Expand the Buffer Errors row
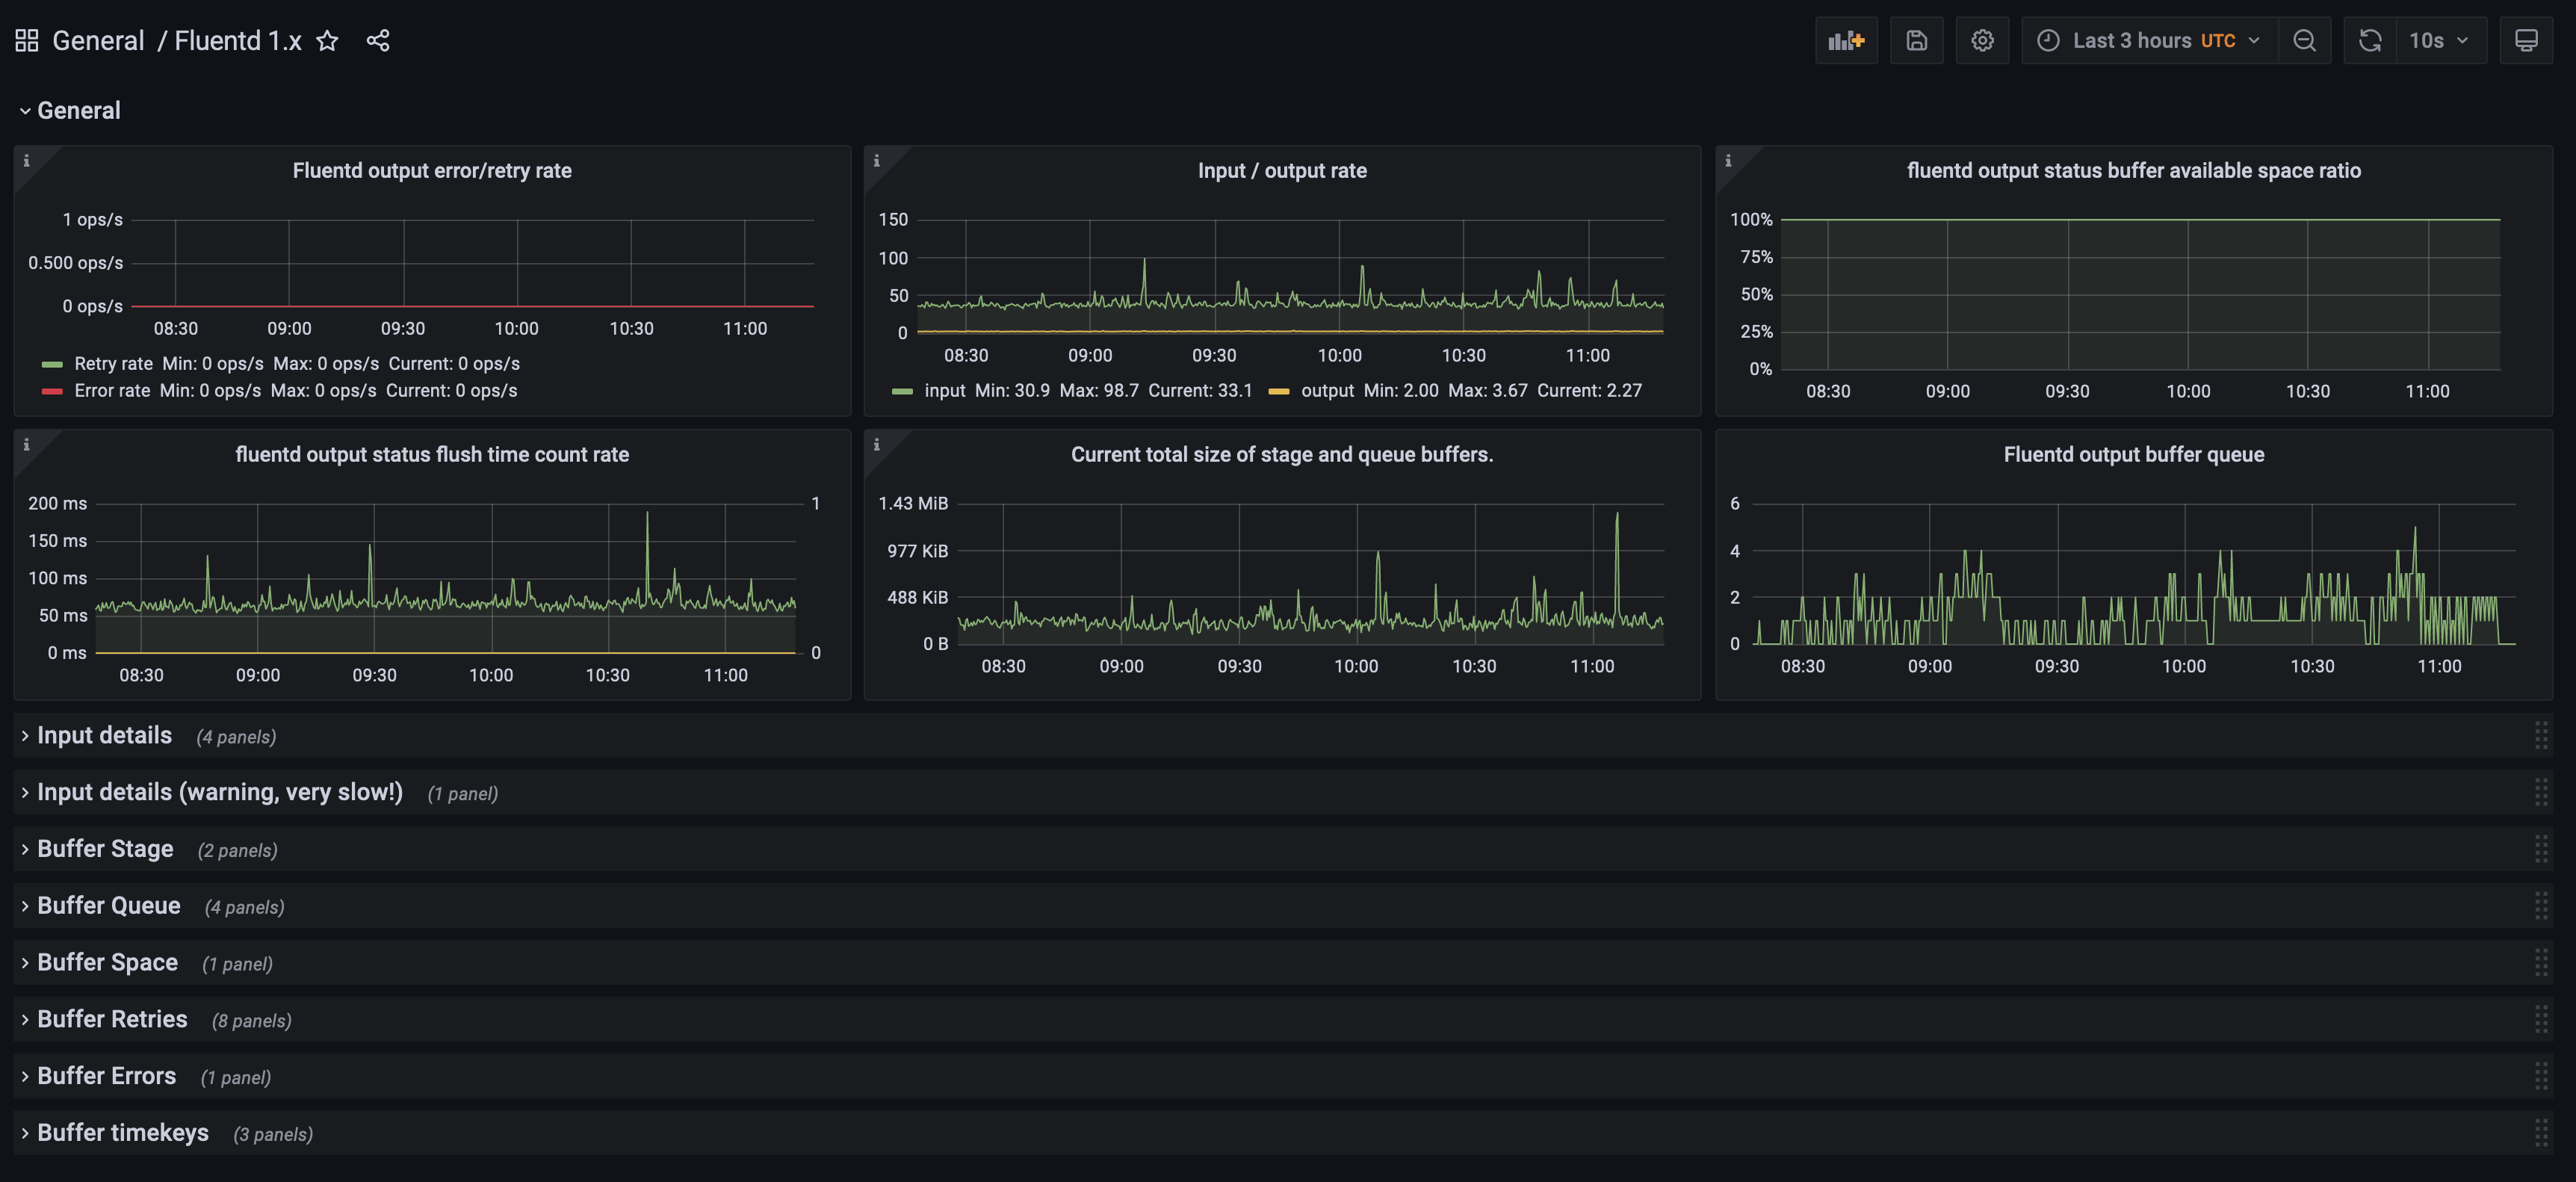 pos(98,1076)
